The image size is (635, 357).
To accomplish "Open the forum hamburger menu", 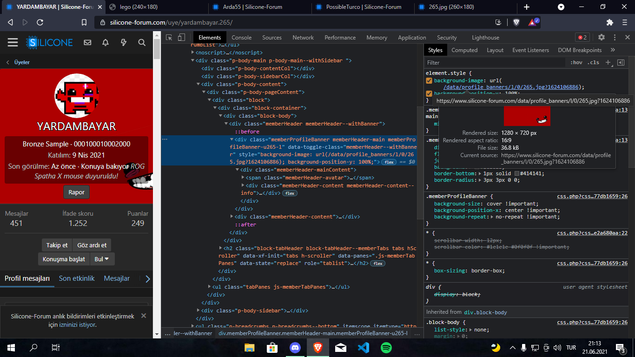I will click(x=13, y=43).
